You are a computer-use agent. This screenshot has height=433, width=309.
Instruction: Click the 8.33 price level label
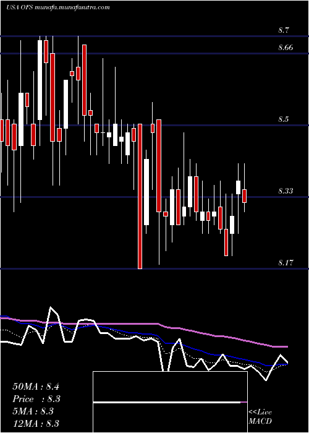coord(286,191)
